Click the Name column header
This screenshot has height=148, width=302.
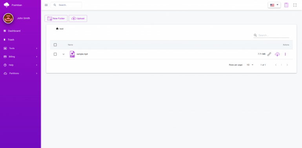71,45
